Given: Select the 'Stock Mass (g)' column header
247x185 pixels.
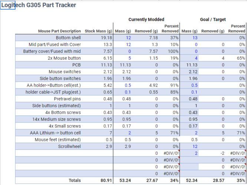Looking at the screenshot, I should pos(98,31).
